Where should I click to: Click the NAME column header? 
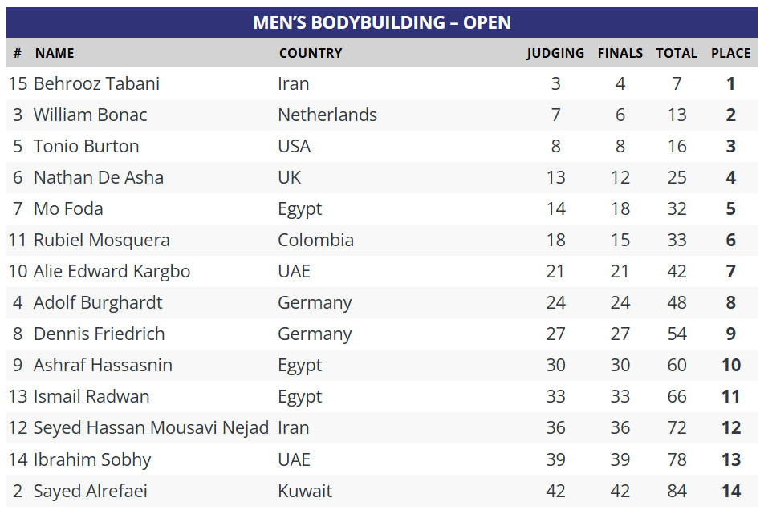click(55, 54)
